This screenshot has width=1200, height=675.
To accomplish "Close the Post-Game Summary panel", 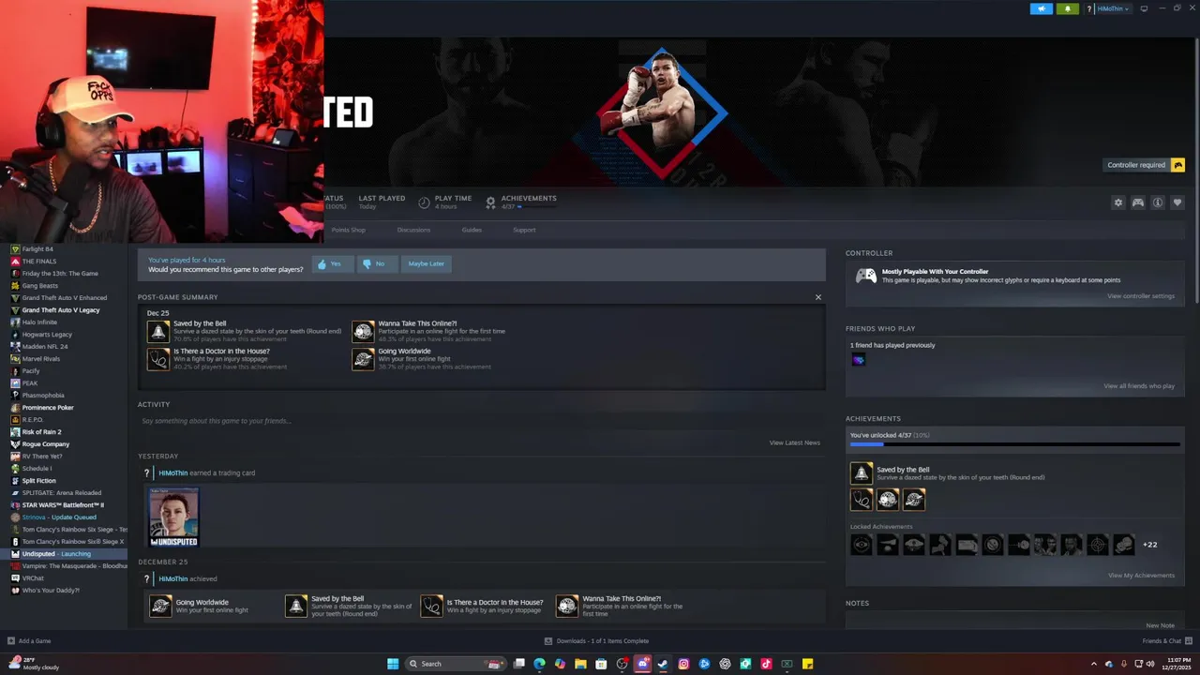I will [817, 297].
